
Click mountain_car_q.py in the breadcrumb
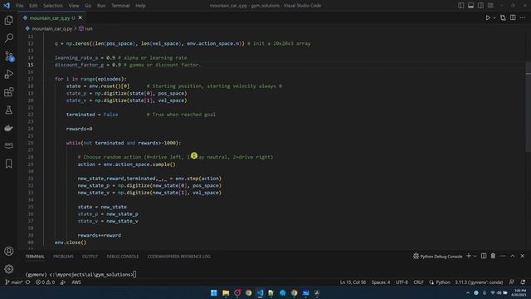(51, 29)
